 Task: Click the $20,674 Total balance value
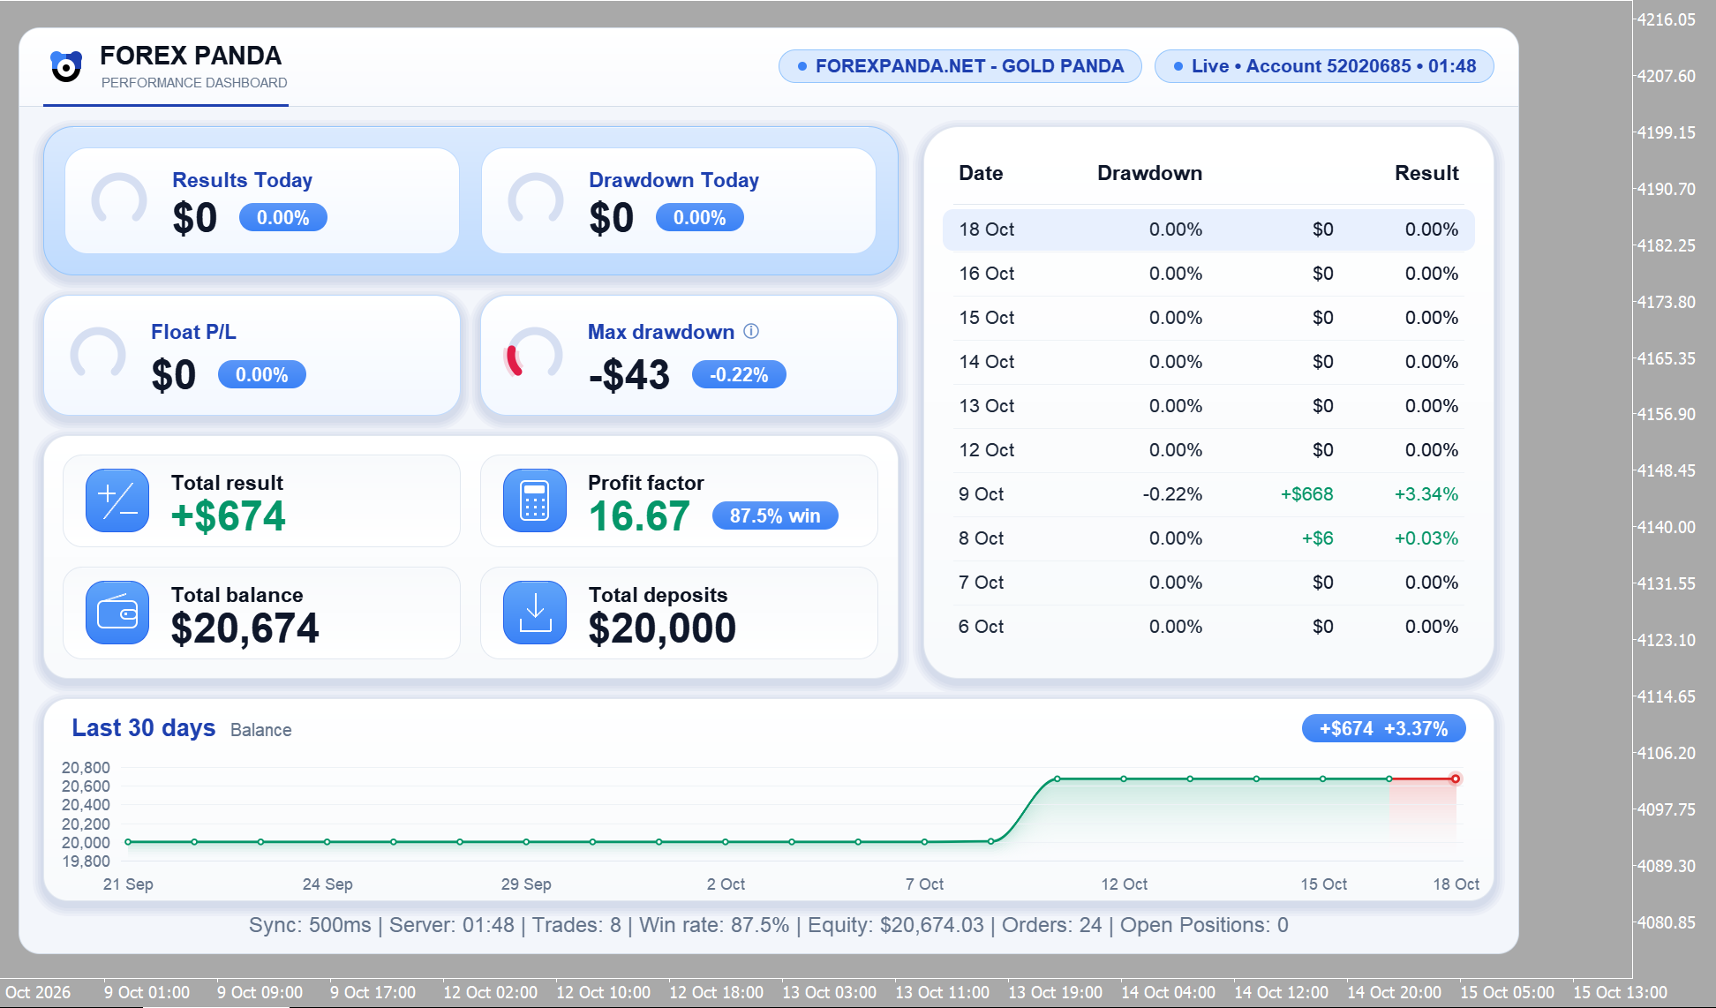tap(245, 628)
